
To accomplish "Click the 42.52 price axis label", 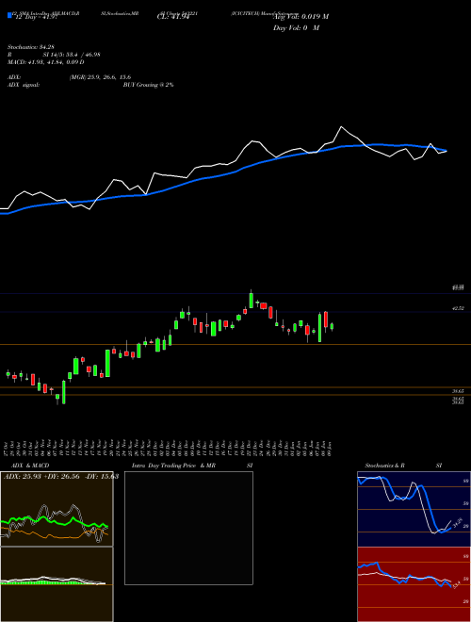I will (459, 308).
